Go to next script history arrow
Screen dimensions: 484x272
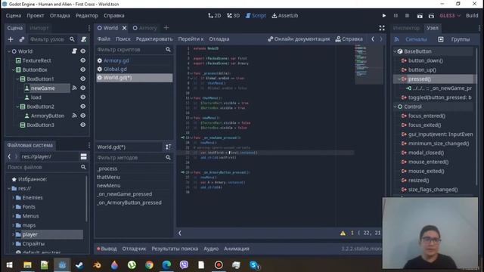381,39
